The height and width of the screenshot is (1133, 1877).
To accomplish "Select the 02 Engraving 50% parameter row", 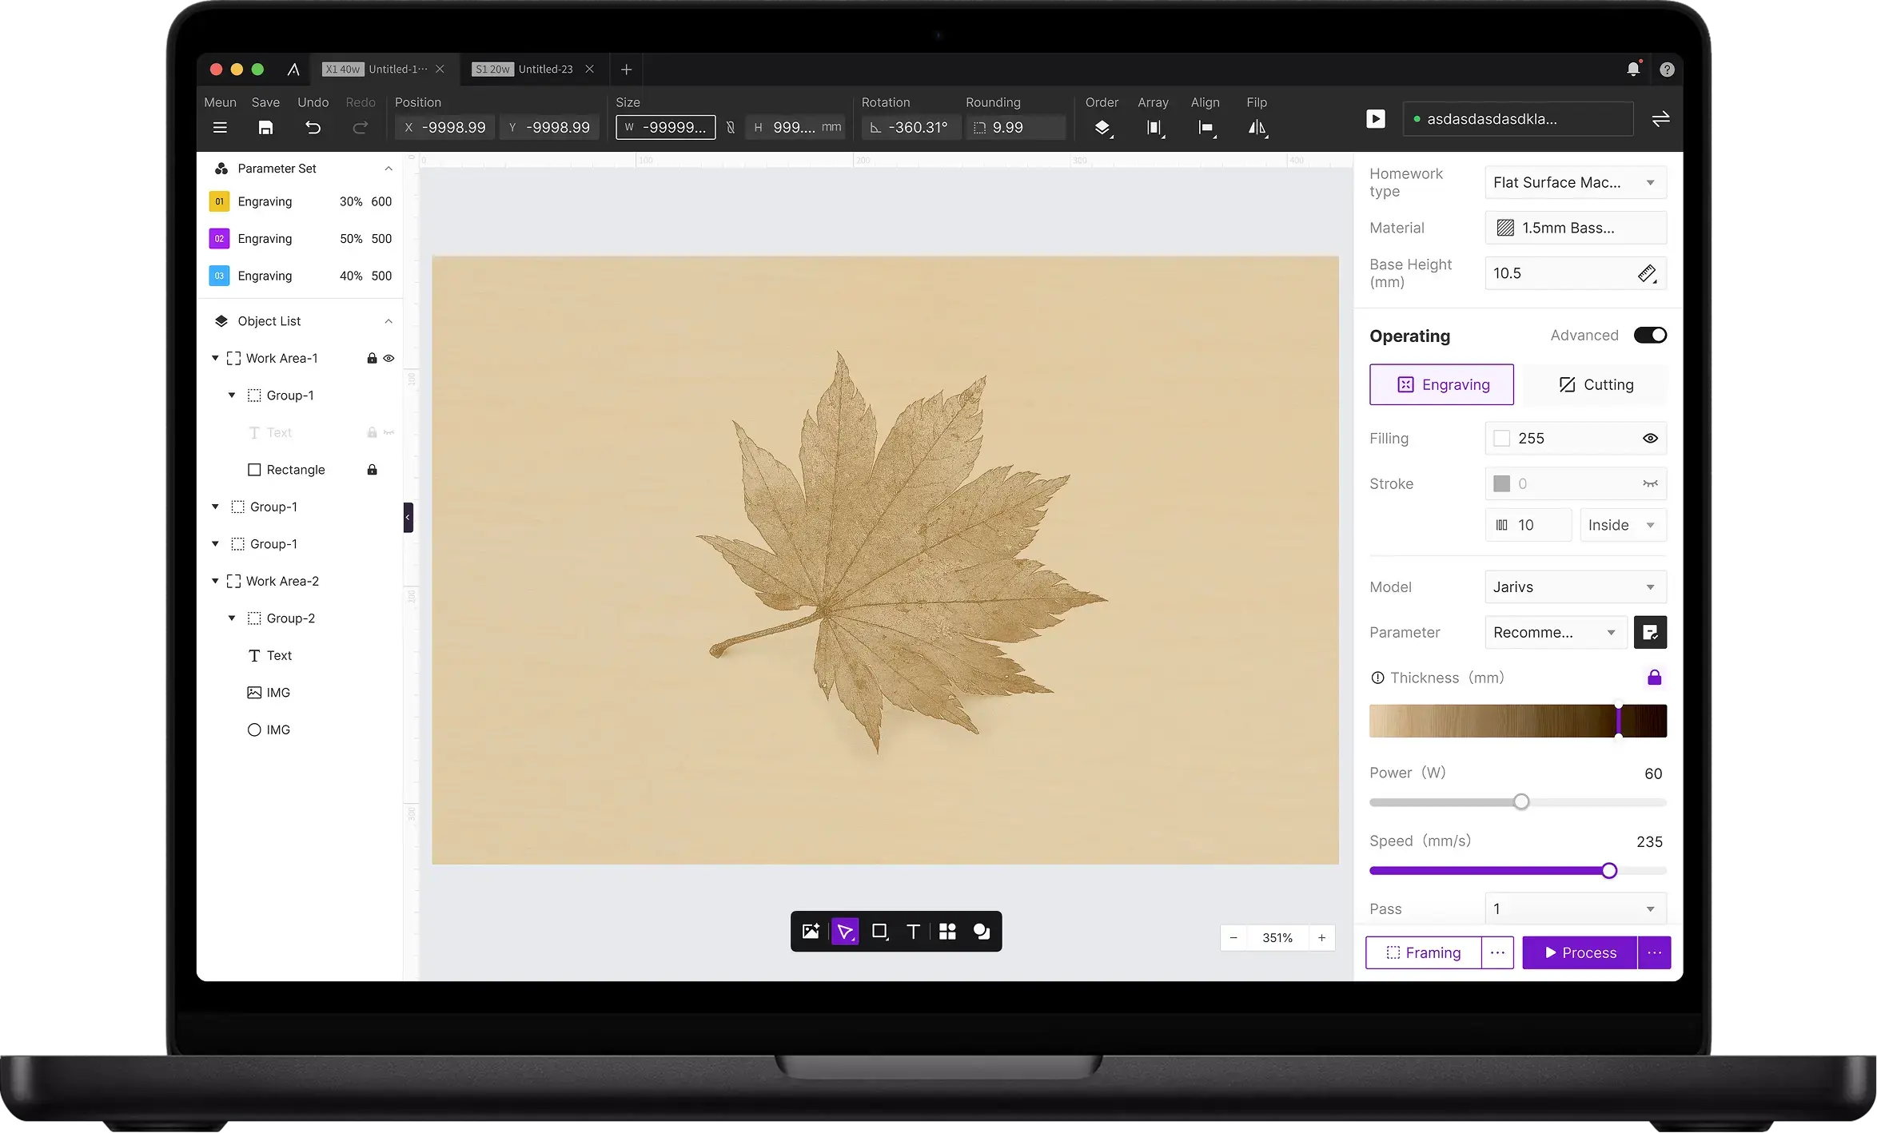I will tap(301, 238).
